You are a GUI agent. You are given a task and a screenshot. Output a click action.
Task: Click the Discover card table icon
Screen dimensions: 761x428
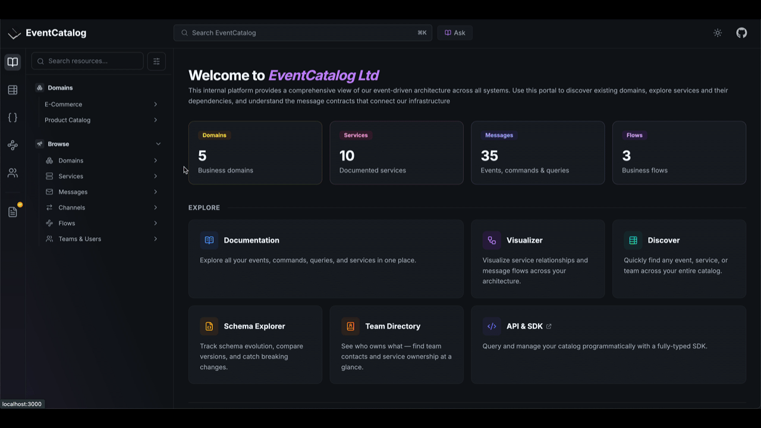(x=633, y=240)
